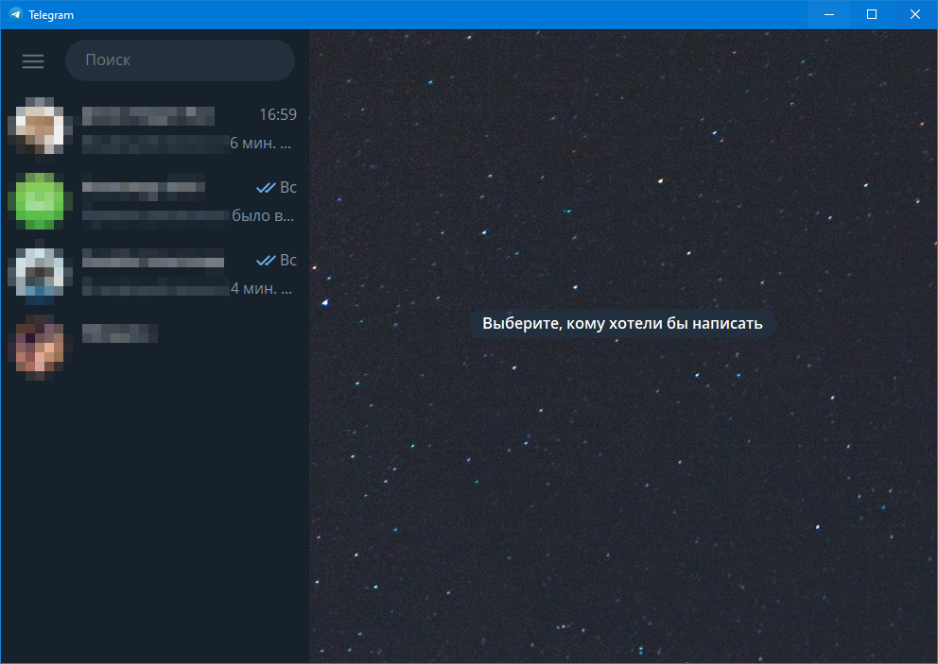
Task: Click the "6 мин." message preview
Action: tap(261, 144)
